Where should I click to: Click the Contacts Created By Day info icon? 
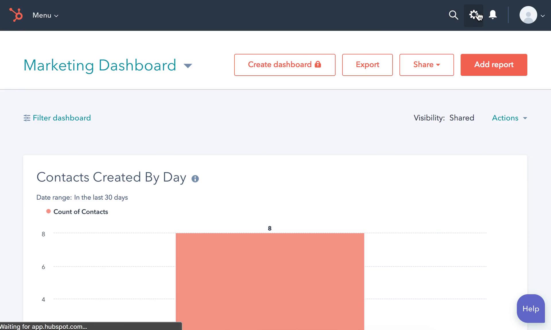tap(195, 179)
